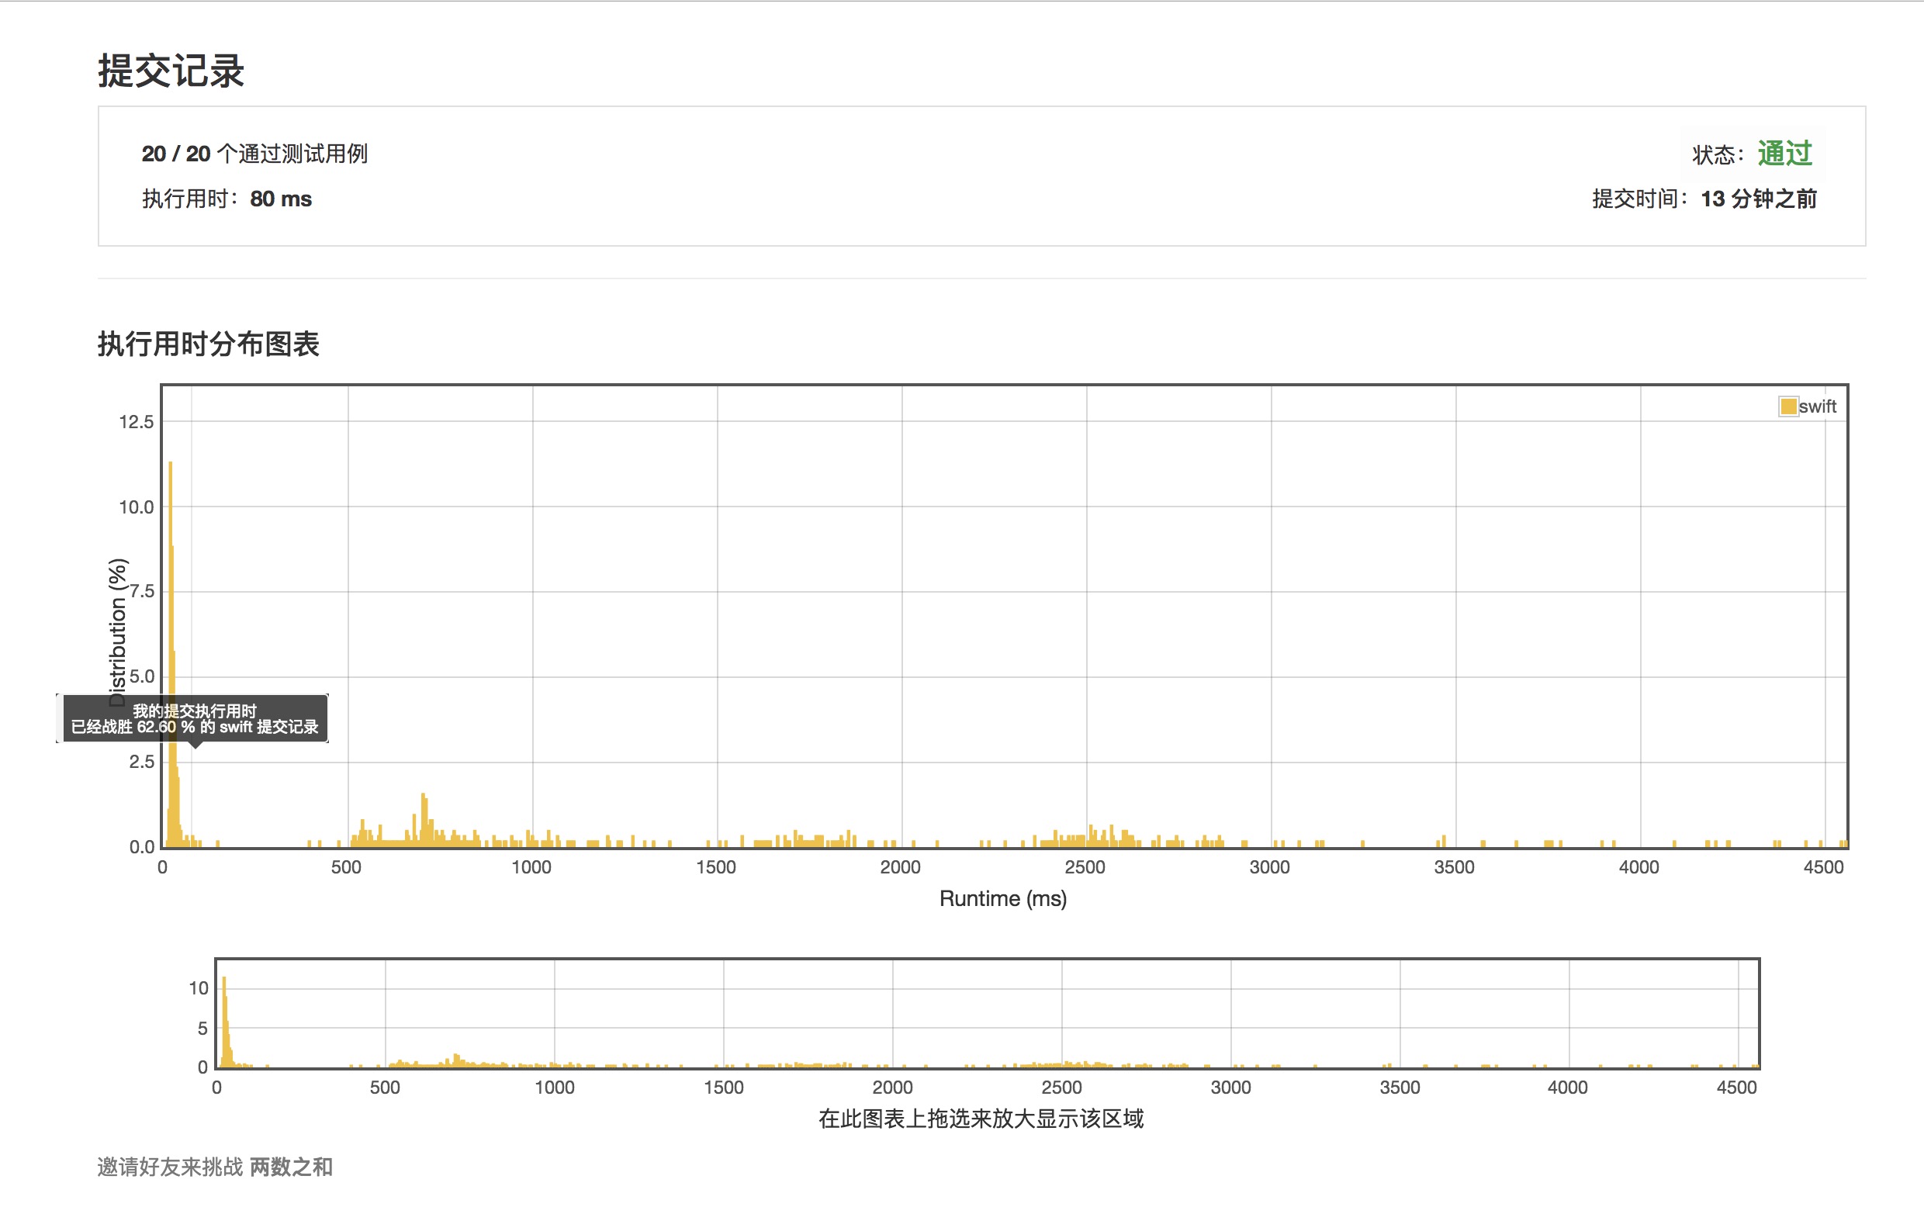Click the 80 ms runtime value
Viewport: 1924px width, 1207px height.
tap(281, 199)
